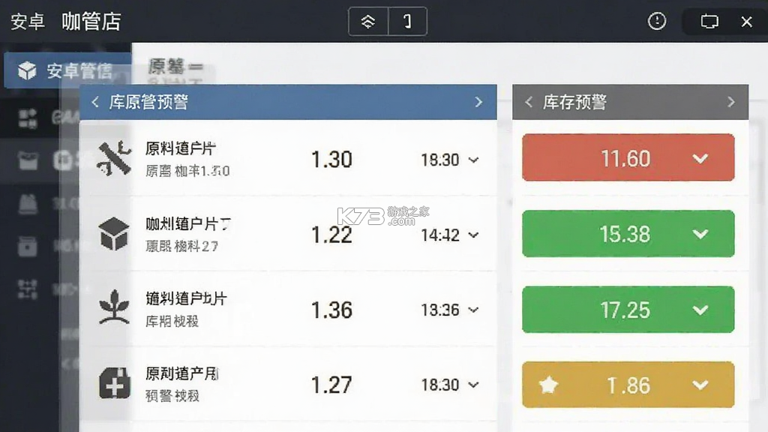
Task: Click the 1.30 value
Action: coord(331,160)
